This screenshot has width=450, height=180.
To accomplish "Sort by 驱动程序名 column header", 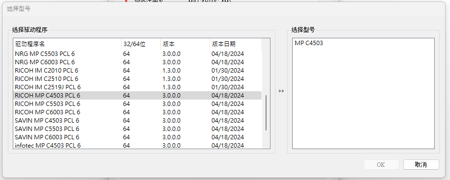I will pyautogui.click(x=67, y=44).
